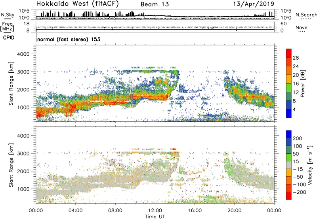Click the date '13/Apr/2019'

pos(254,4)
